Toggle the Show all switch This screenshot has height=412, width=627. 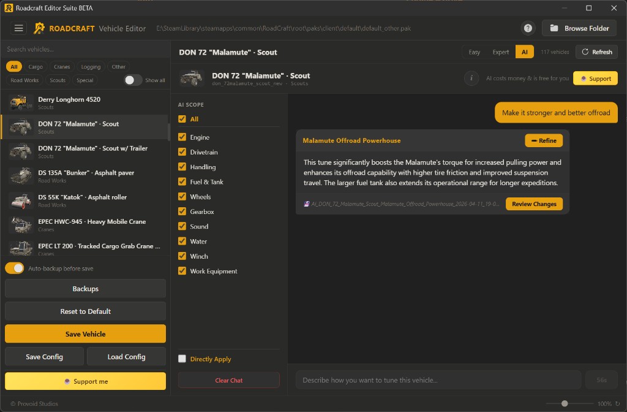tap(133, 80)
